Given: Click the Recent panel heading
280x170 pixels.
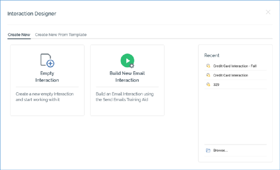Looking at the screenshot, I should (212, 56).
